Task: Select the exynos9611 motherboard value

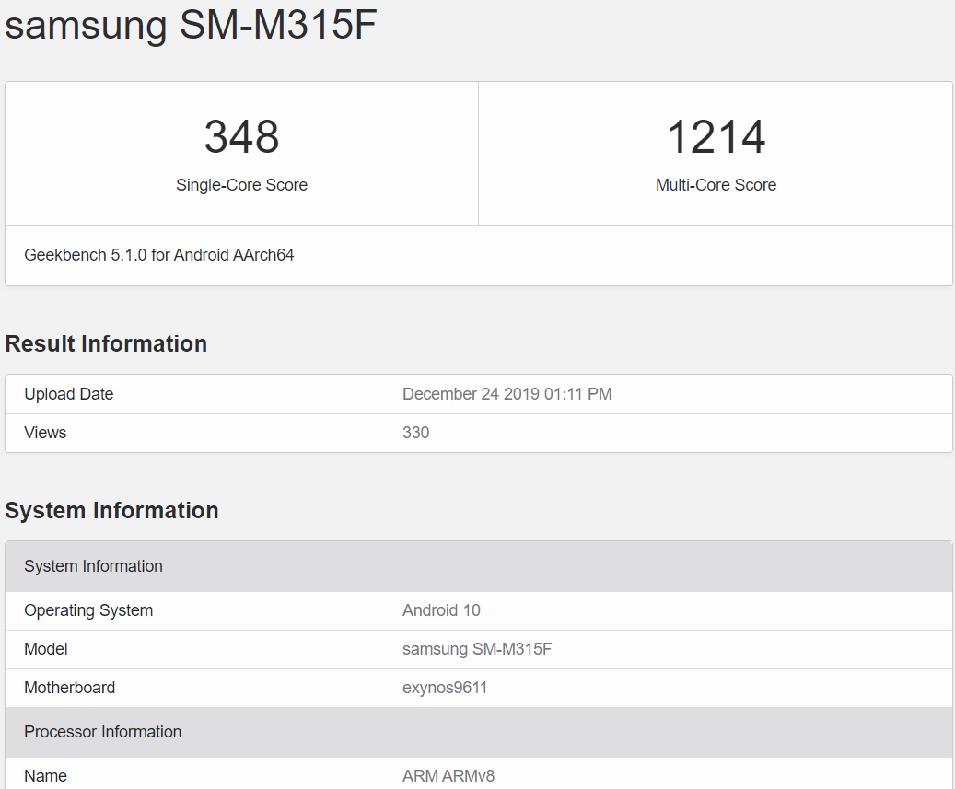Action: click(x=445, y=688)
